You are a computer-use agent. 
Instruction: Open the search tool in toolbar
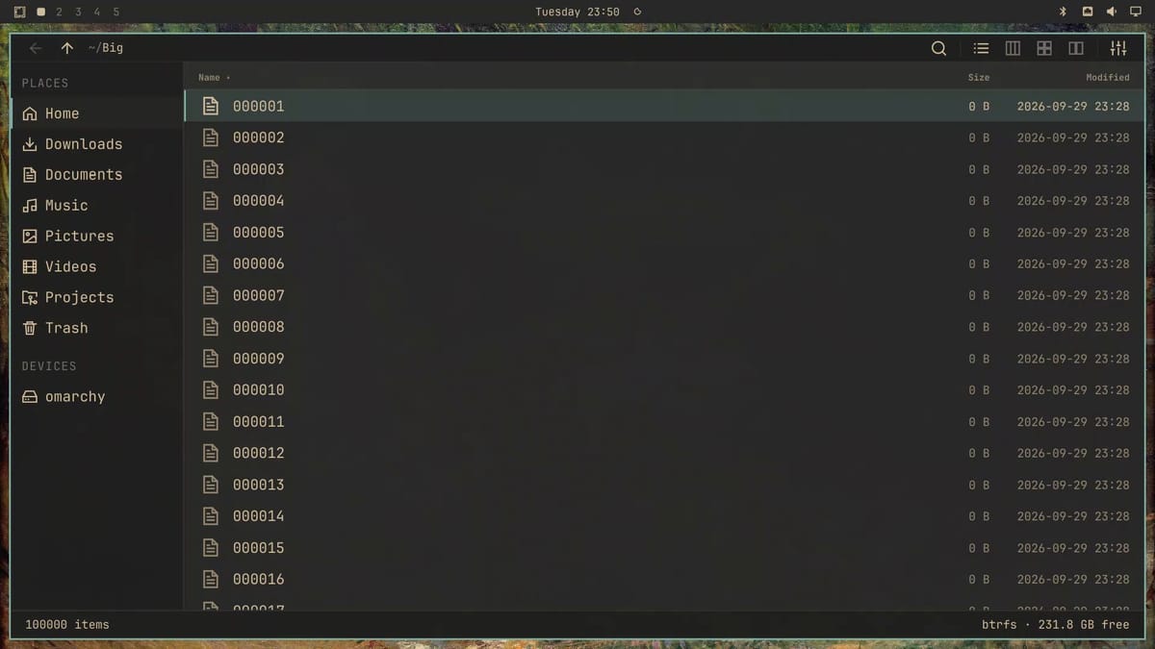pos(938,48)
